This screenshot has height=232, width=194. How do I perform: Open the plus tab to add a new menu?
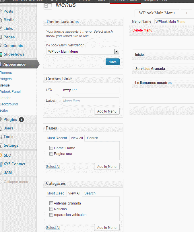[186, 13]
